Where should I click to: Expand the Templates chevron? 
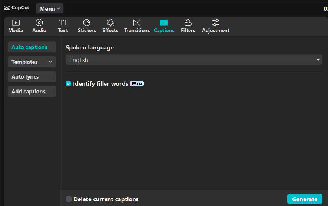pyautogui.click(x=50, y=62)
